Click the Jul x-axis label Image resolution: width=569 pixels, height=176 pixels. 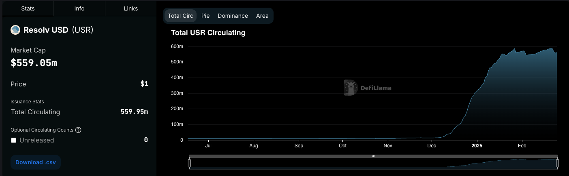click(208, 146)
